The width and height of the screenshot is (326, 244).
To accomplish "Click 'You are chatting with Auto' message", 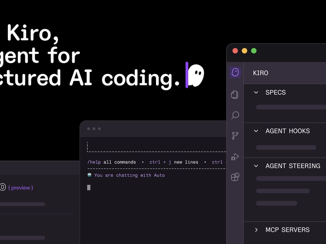I will tap(130, 175).
